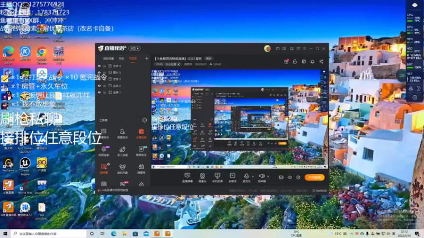Open the Google Chrome desktop shortcut
The width and height of the screenshot is (424, 238).
(42, 55)
